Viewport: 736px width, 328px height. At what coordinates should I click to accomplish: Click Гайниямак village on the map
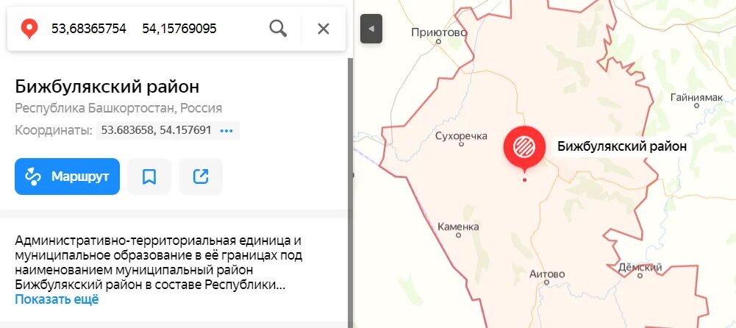click(x=696, y=98)
